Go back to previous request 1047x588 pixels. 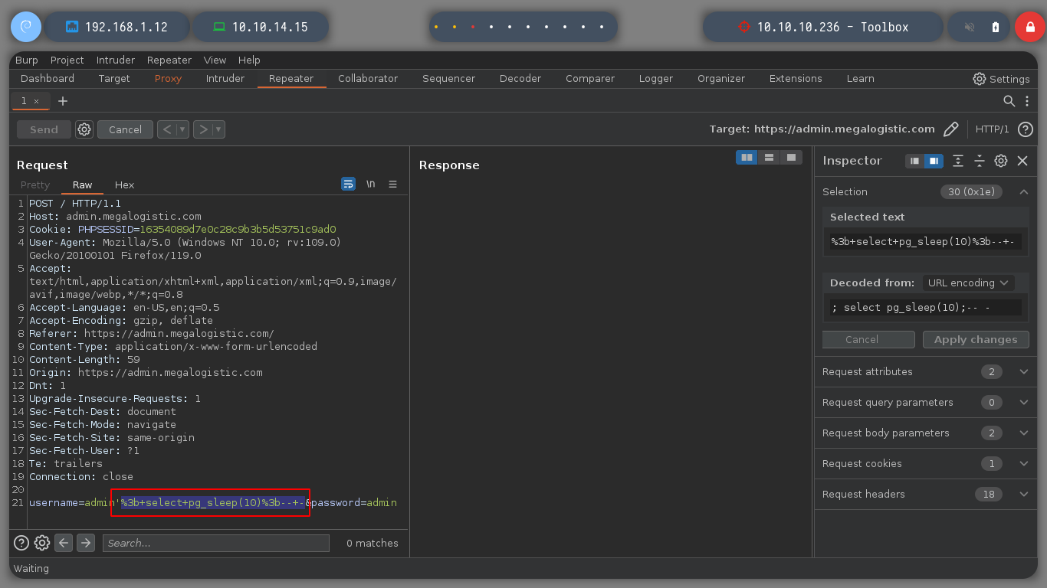[167, 129]
